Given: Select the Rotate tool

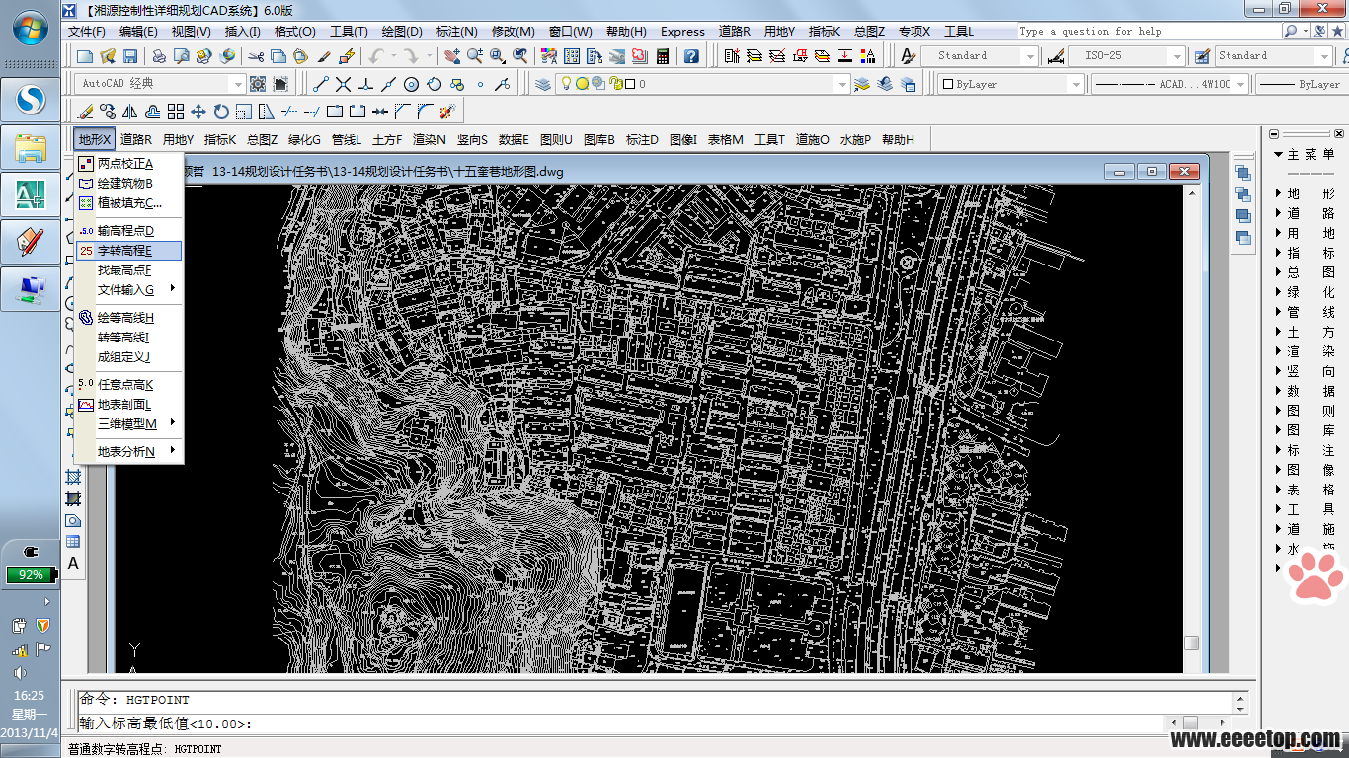Looking at the screenshot, I should pos(221,112).
